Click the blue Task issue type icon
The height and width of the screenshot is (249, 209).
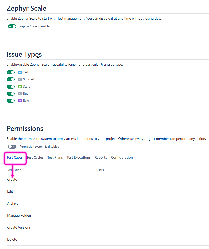coord(20,72)
